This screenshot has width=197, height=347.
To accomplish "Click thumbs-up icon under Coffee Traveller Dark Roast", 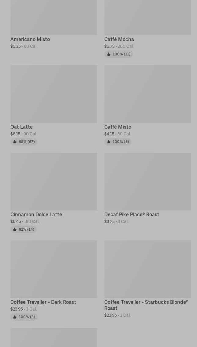I will (15, 317).
